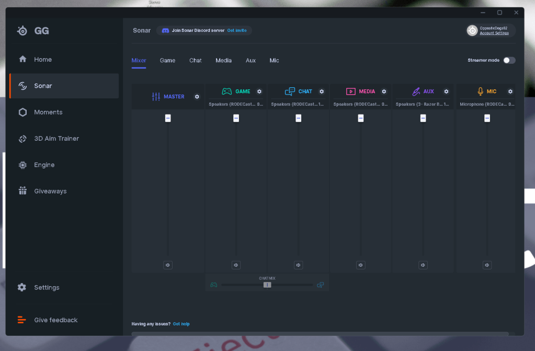Click ChatMix game controller icon
The width and height of the screenshot is (535, 351).
click(x=214, y=285)
